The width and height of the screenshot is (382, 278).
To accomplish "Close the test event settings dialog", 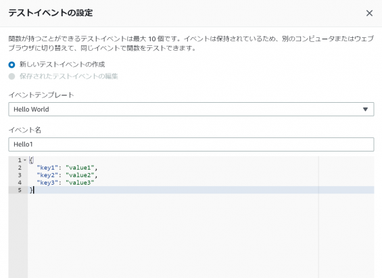I will click(369, 13).
